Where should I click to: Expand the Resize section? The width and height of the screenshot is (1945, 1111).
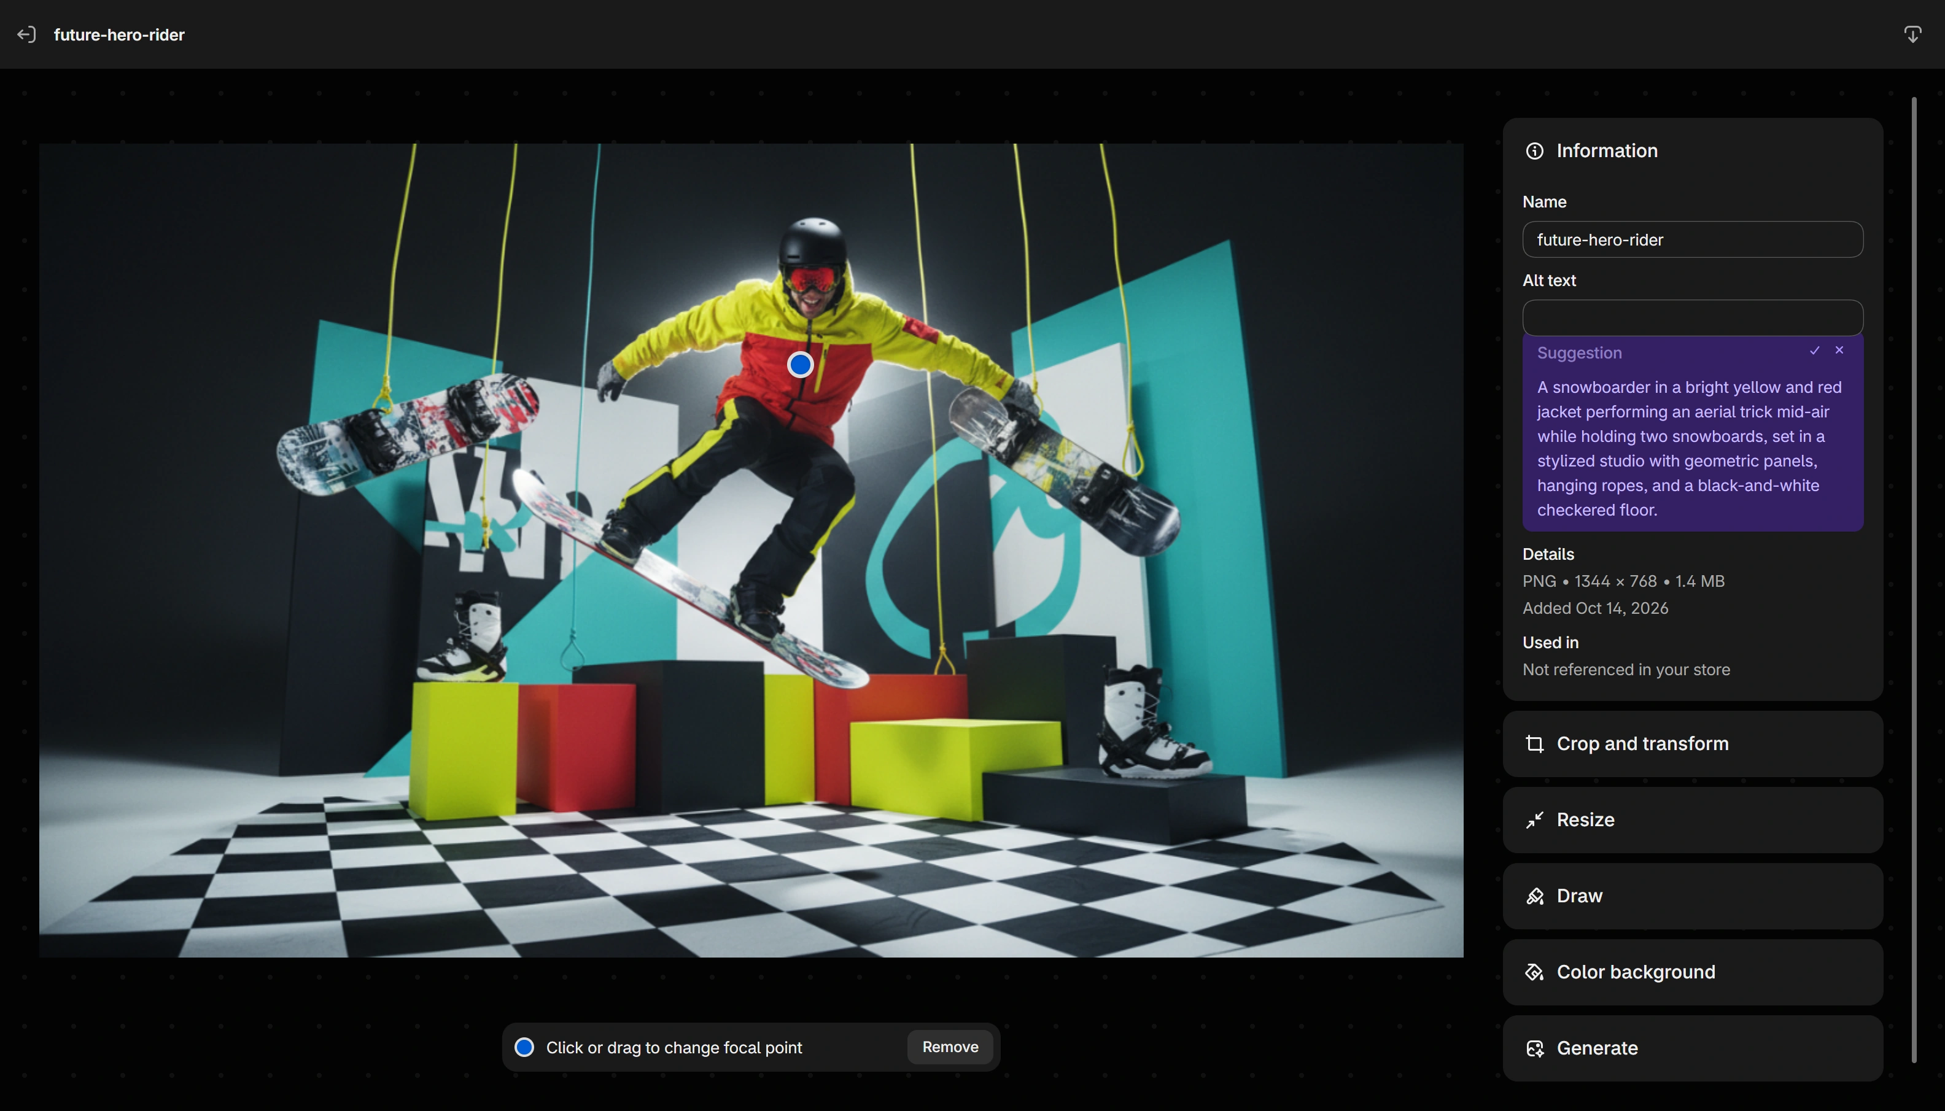(1693, 819)
